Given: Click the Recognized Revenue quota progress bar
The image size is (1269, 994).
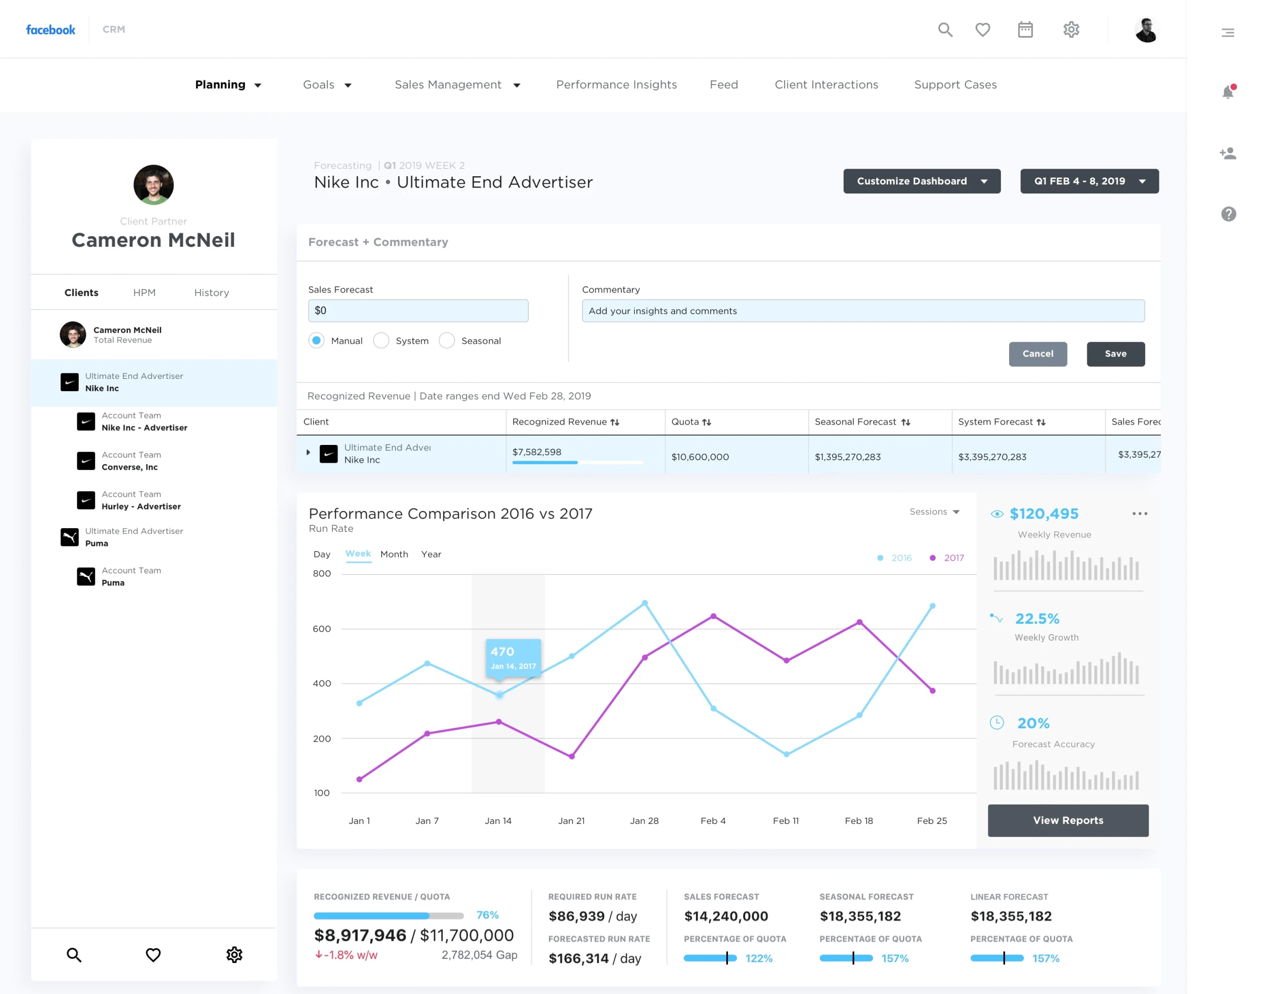Looking at the screenshot, I should point(388,916).
